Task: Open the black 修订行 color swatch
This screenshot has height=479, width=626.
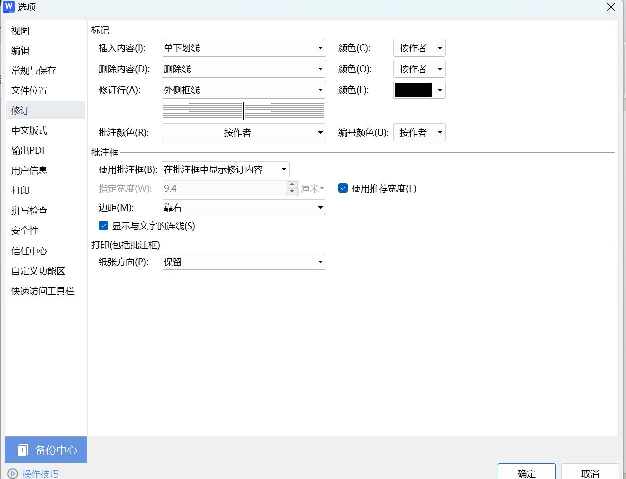Action: [419, 90]
